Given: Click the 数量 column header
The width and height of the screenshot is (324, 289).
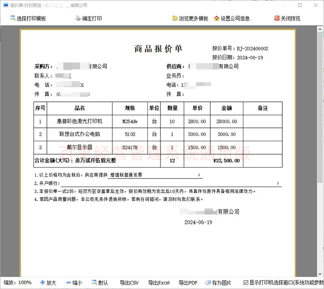Looking at the screenshot, I should click(x=173, y=108).
